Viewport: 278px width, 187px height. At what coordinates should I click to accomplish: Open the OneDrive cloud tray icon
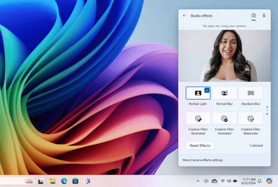pyautogui.click(x=215, y=181)
